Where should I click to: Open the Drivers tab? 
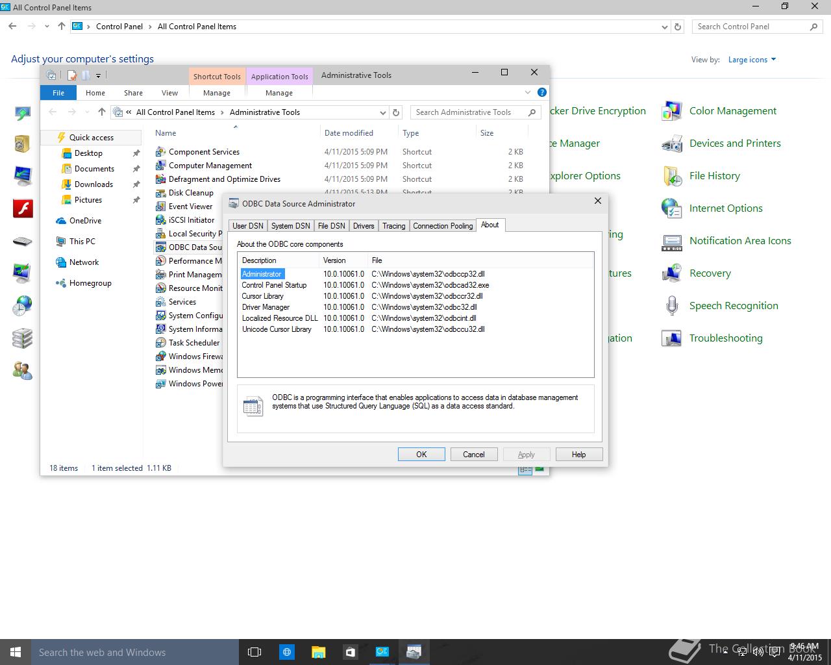click(x=364, y=226)
